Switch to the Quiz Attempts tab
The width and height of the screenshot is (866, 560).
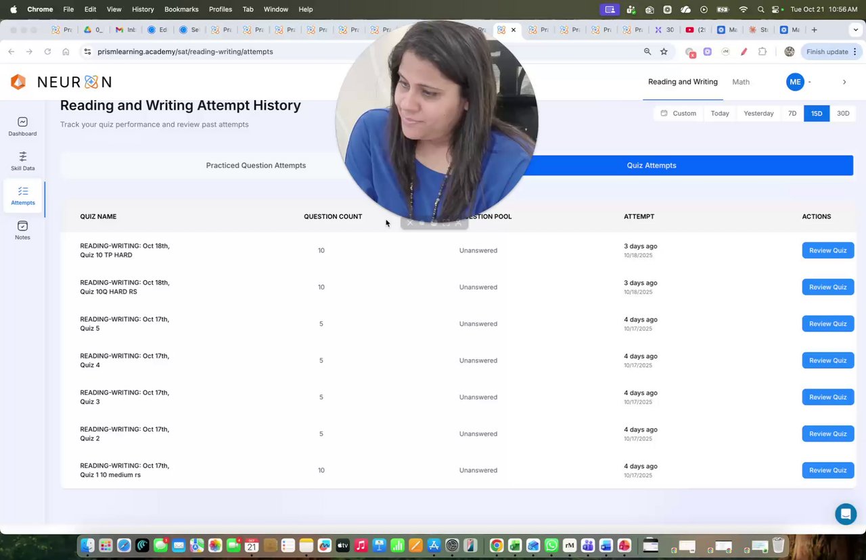tap(652, 165)
